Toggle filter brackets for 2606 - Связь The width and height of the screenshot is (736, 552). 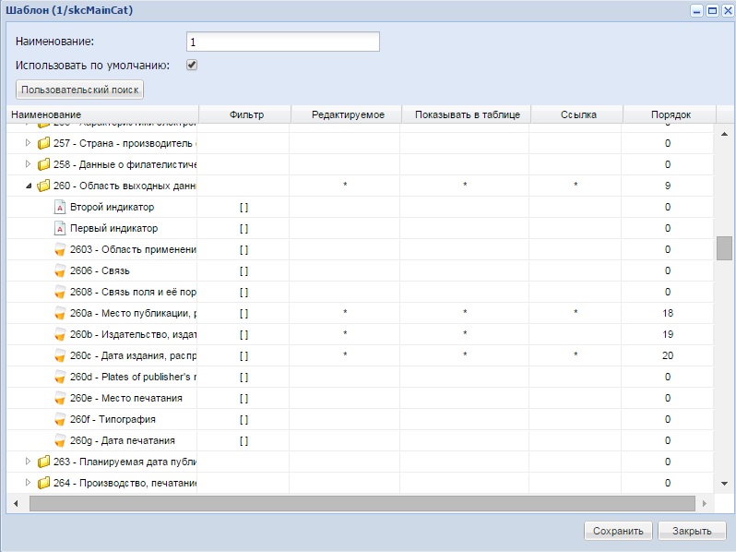click(243, 271)
